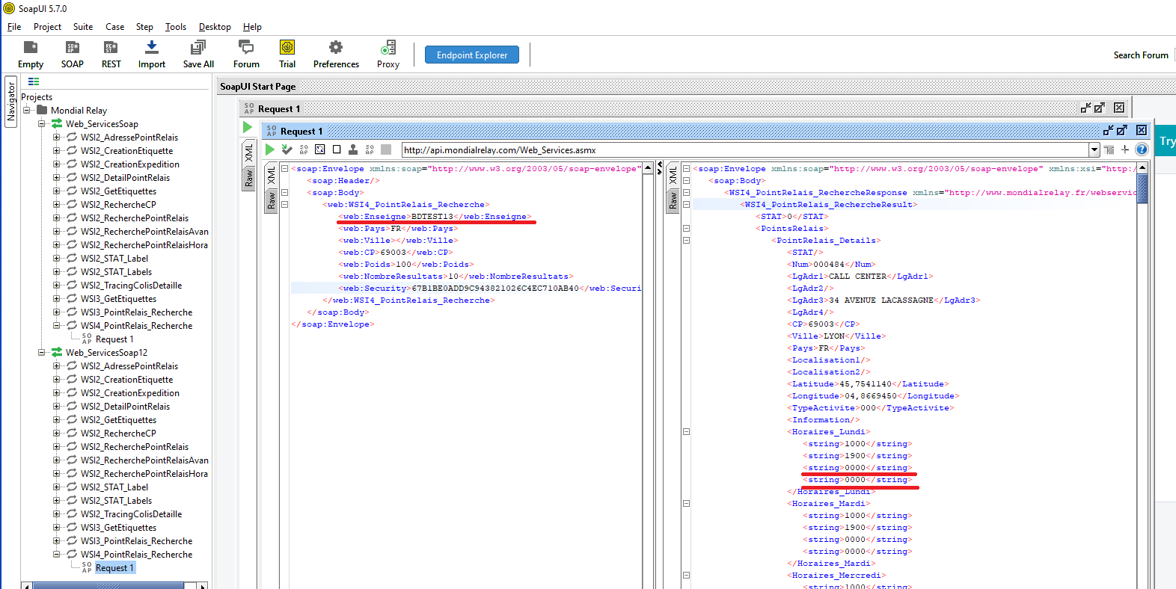Click Save All in toolbar

[198, 55]
